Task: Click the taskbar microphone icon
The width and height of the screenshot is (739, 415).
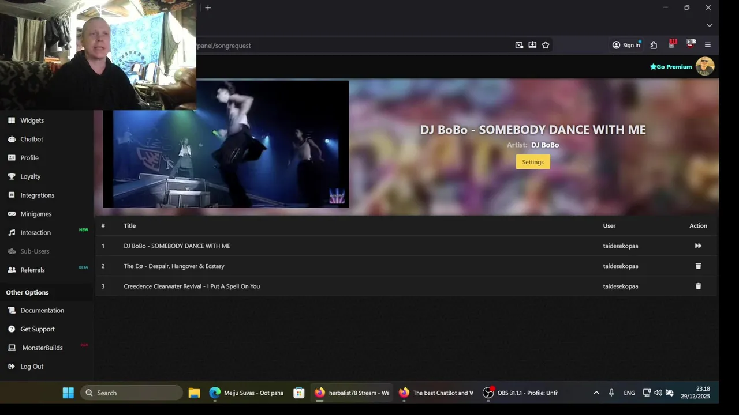Action: click(x=611, y=393)
